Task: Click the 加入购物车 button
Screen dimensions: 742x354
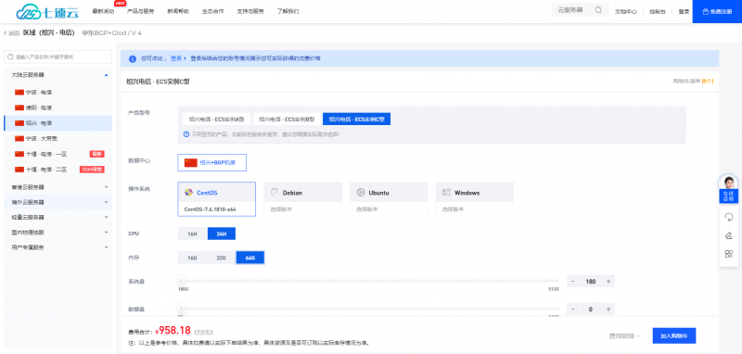Action: [674, 336]
